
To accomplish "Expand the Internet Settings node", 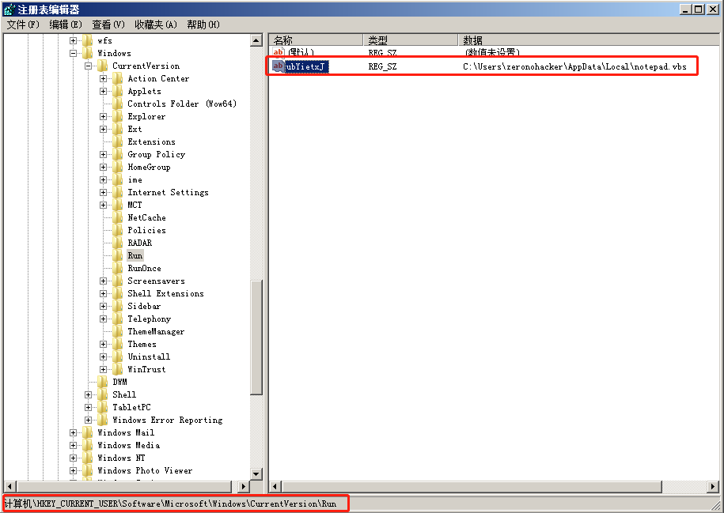I will [104, 192].
